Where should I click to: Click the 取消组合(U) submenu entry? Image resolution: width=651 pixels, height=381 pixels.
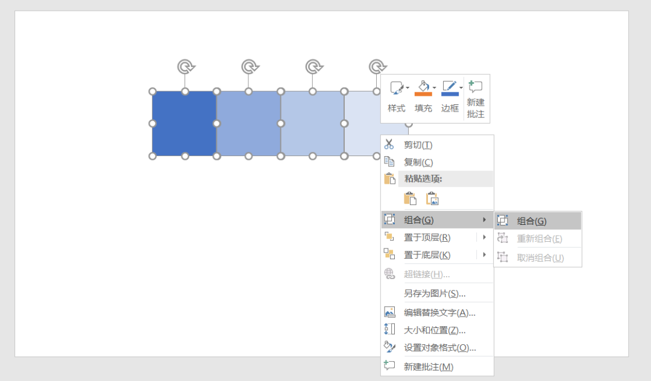click(538, 258)
